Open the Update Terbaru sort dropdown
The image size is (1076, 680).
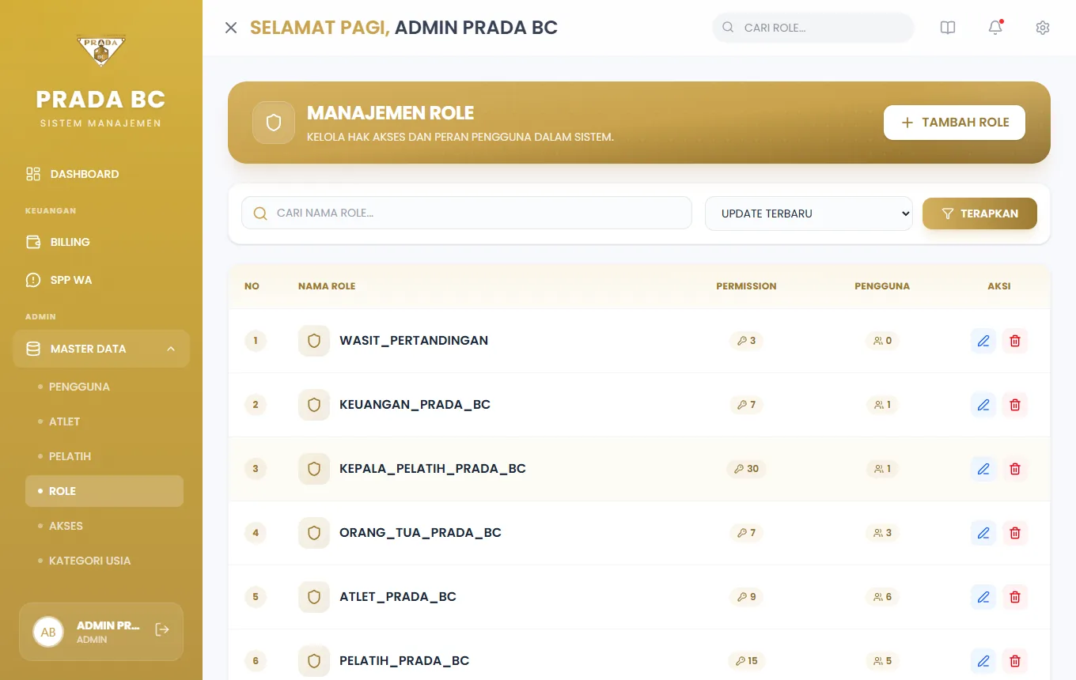pos(809,213)
